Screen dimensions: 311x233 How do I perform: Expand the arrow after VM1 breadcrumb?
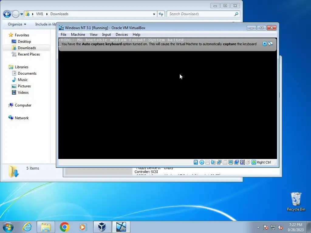tap(47, 14)
